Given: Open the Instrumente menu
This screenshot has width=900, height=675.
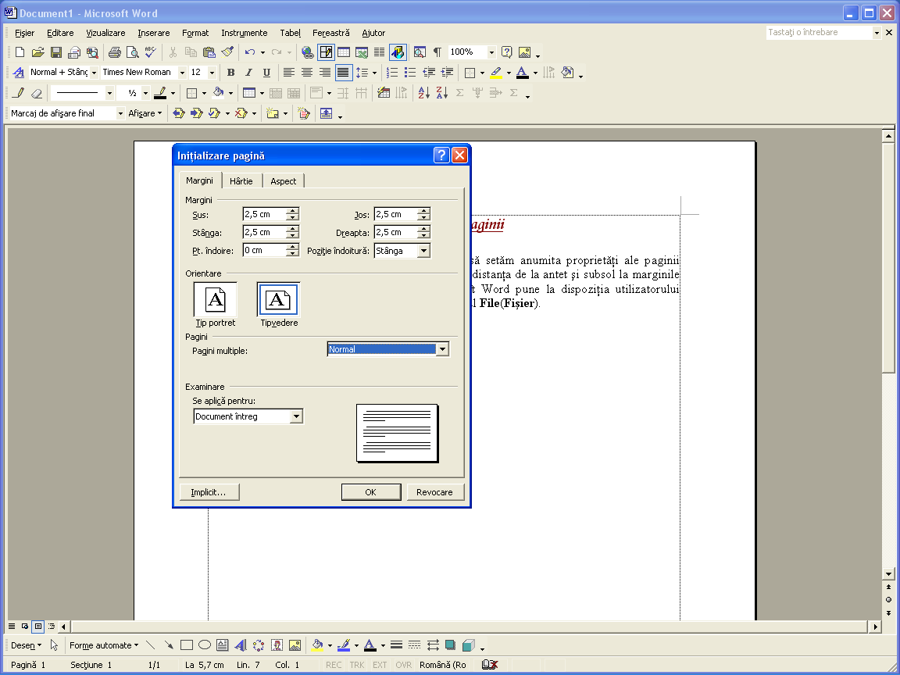Looking at the screenshot, I should click(245, 33).
